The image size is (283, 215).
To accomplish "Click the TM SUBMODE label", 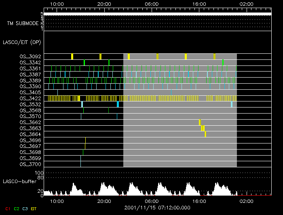I will tap(22, 23).
